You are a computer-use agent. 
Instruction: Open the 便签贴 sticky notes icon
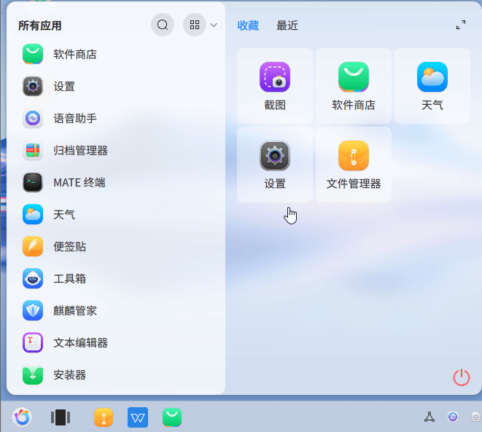click(33, 246)
